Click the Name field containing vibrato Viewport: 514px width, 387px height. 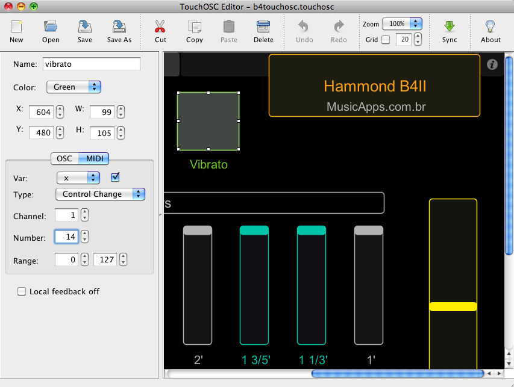[92, 64]
